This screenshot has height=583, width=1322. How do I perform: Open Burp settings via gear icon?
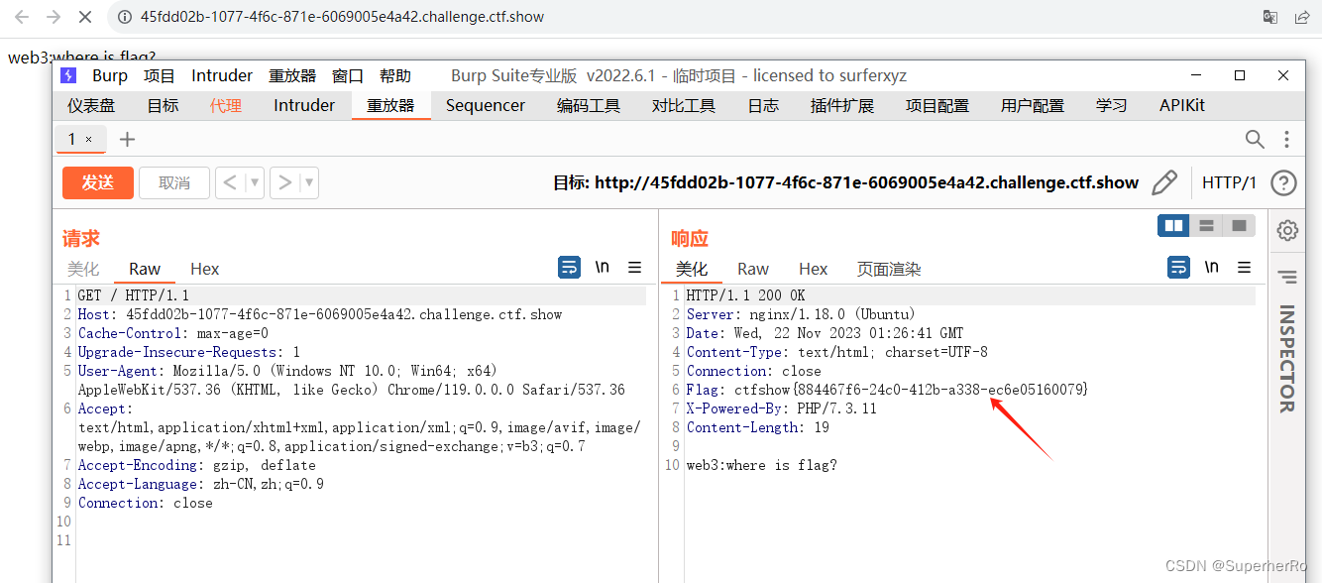click(1286, 229)
